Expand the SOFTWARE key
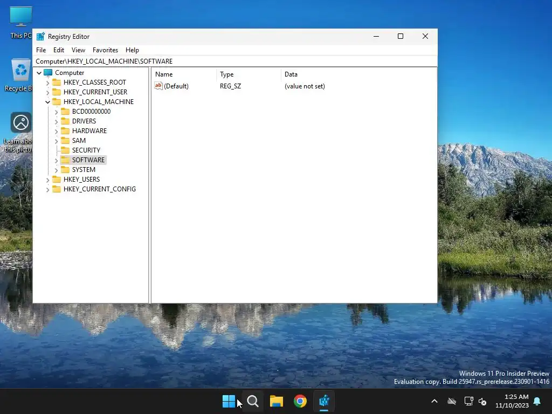 pyautogui.click(x=56, y=160)
